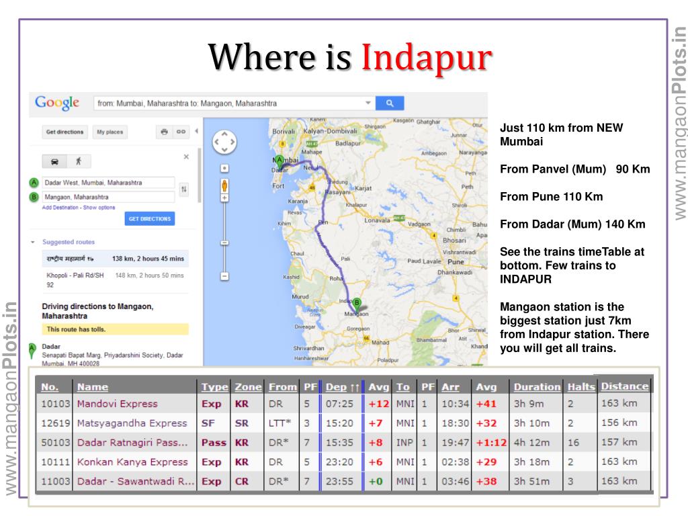688x516 pixels.
Task: Open the search box dropdown arrow
Action: (x=368, y=103)
